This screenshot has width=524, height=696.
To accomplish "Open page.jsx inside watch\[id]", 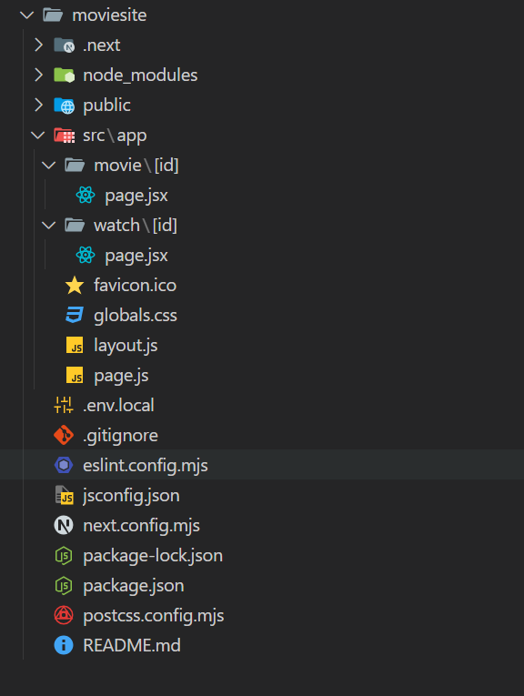I will (136, 256).
